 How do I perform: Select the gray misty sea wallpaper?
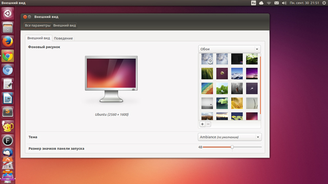tap(207, 103)
